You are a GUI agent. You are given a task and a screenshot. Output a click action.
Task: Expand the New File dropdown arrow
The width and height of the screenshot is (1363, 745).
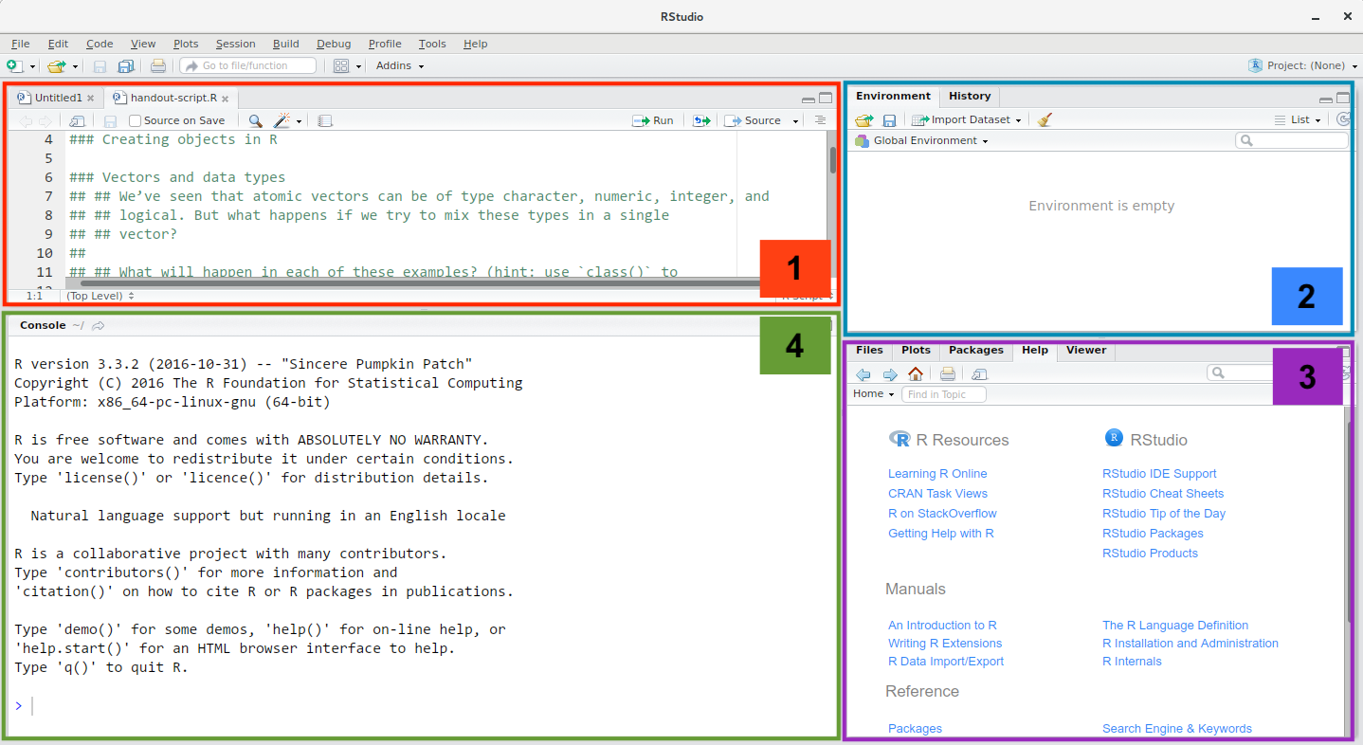(x=32, y=66)
